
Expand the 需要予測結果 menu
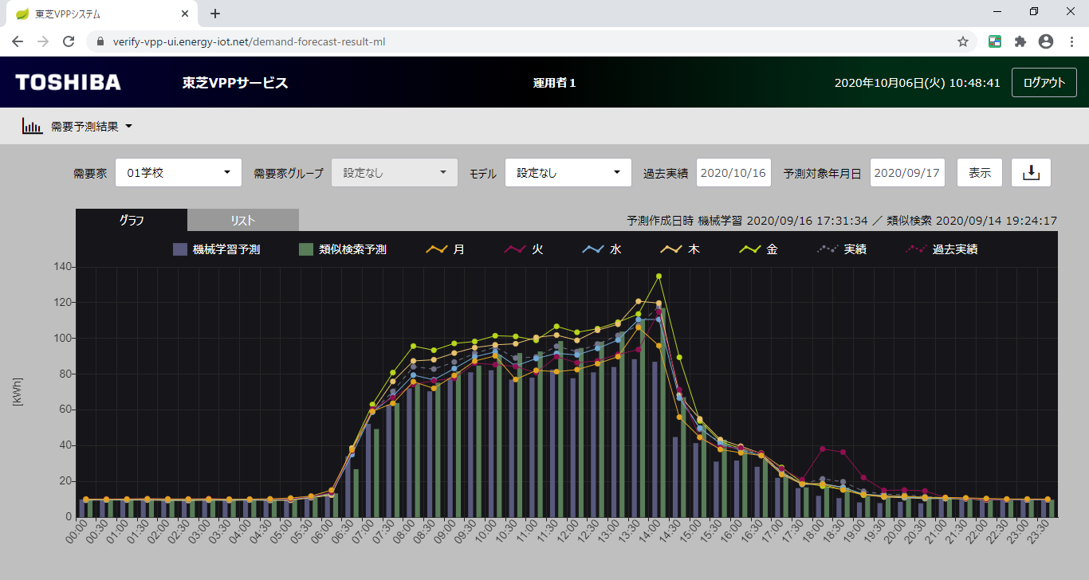(91, 126)
